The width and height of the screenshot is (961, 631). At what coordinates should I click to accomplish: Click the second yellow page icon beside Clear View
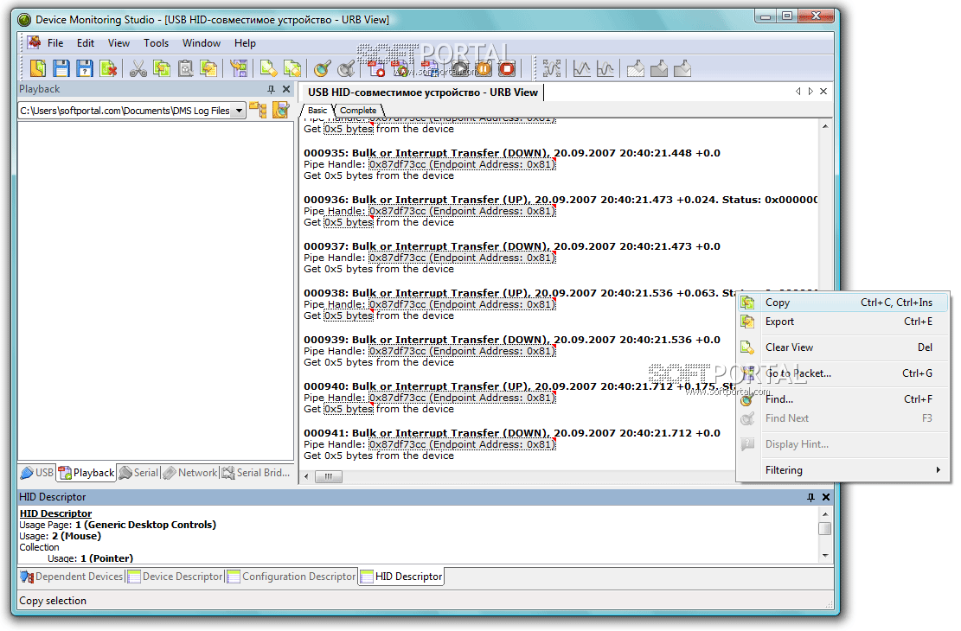pyautogui.click(x=292, y=68)
